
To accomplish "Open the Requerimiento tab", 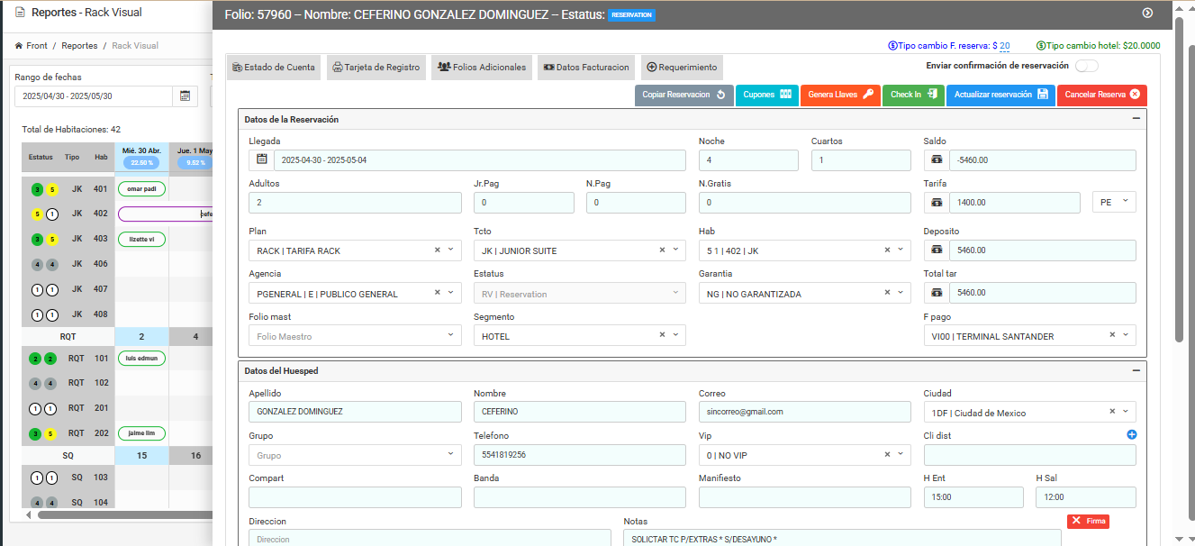I will (x=682, y=68).
